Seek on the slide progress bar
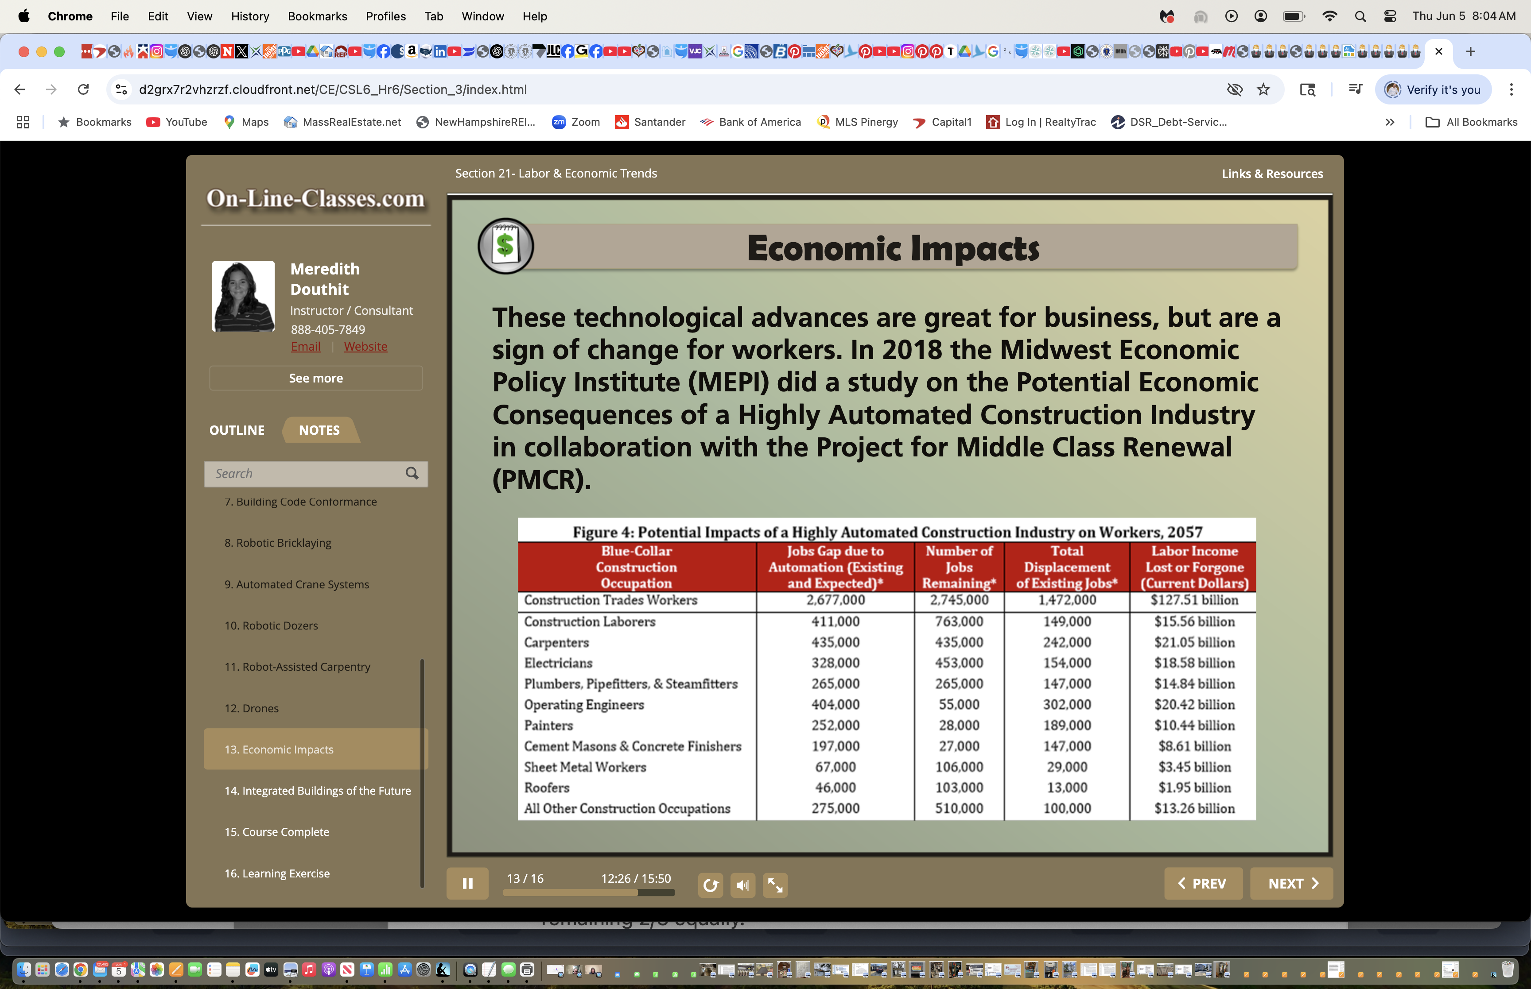This screenshot has width=1531, height=989. 588,892
